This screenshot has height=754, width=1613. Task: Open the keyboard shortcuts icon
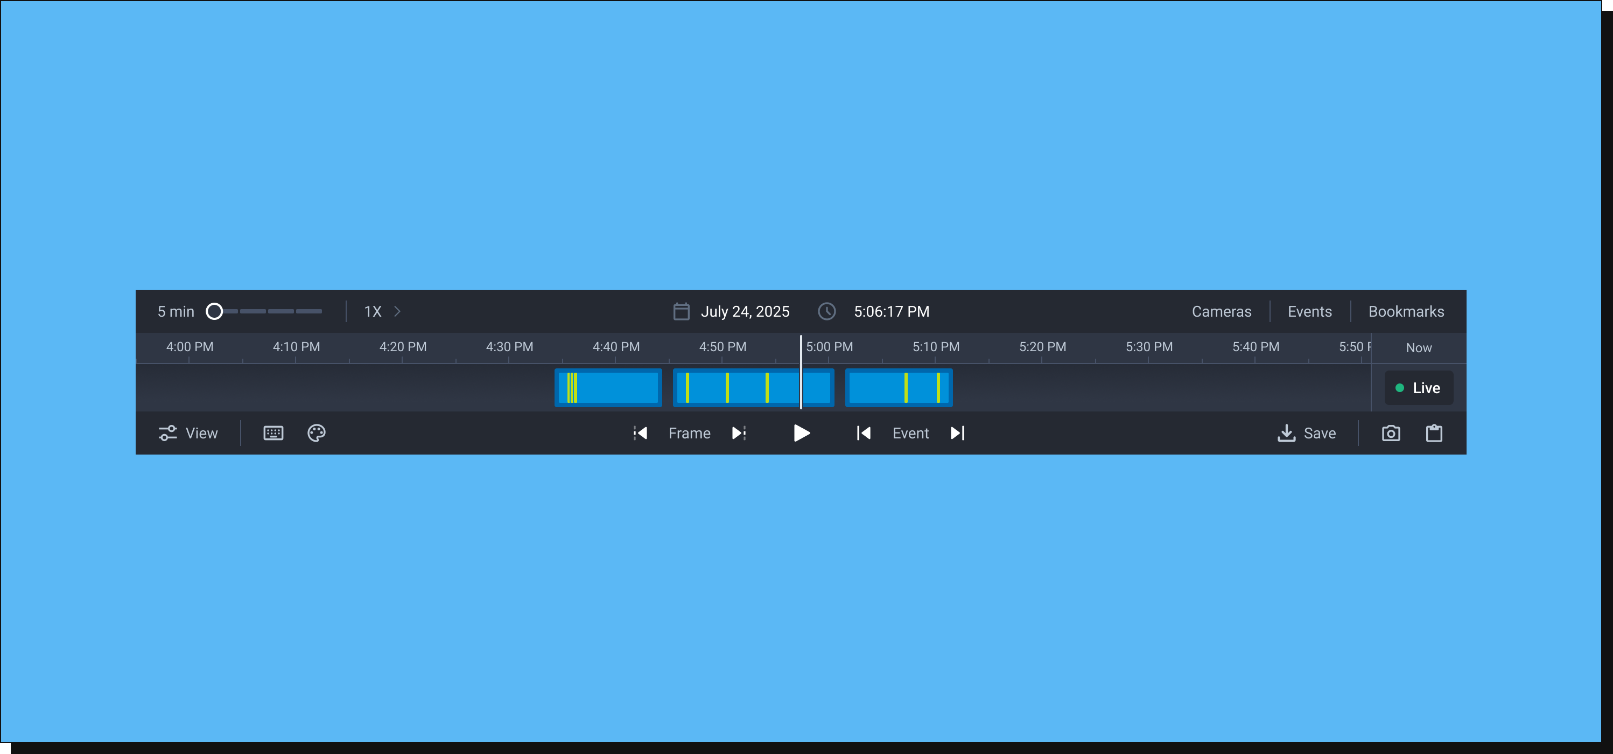click(273, 432)
